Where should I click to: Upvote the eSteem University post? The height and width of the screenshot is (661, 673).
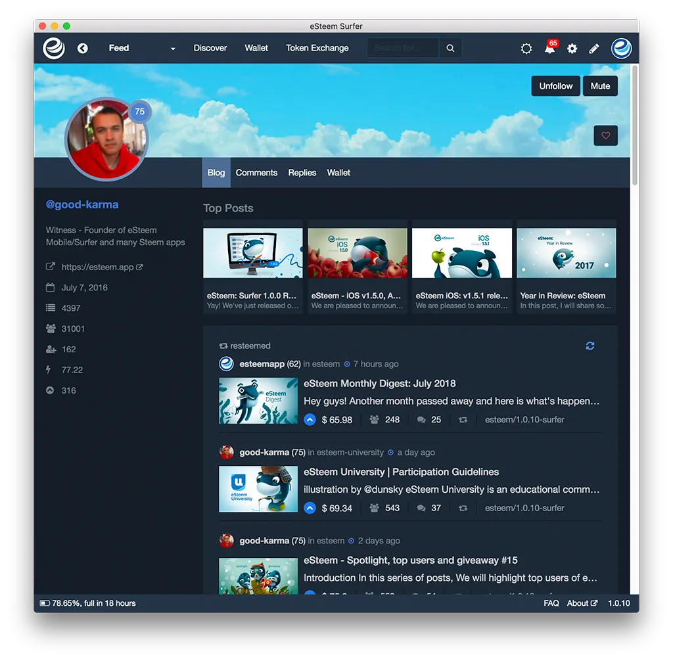coord(310,508)
